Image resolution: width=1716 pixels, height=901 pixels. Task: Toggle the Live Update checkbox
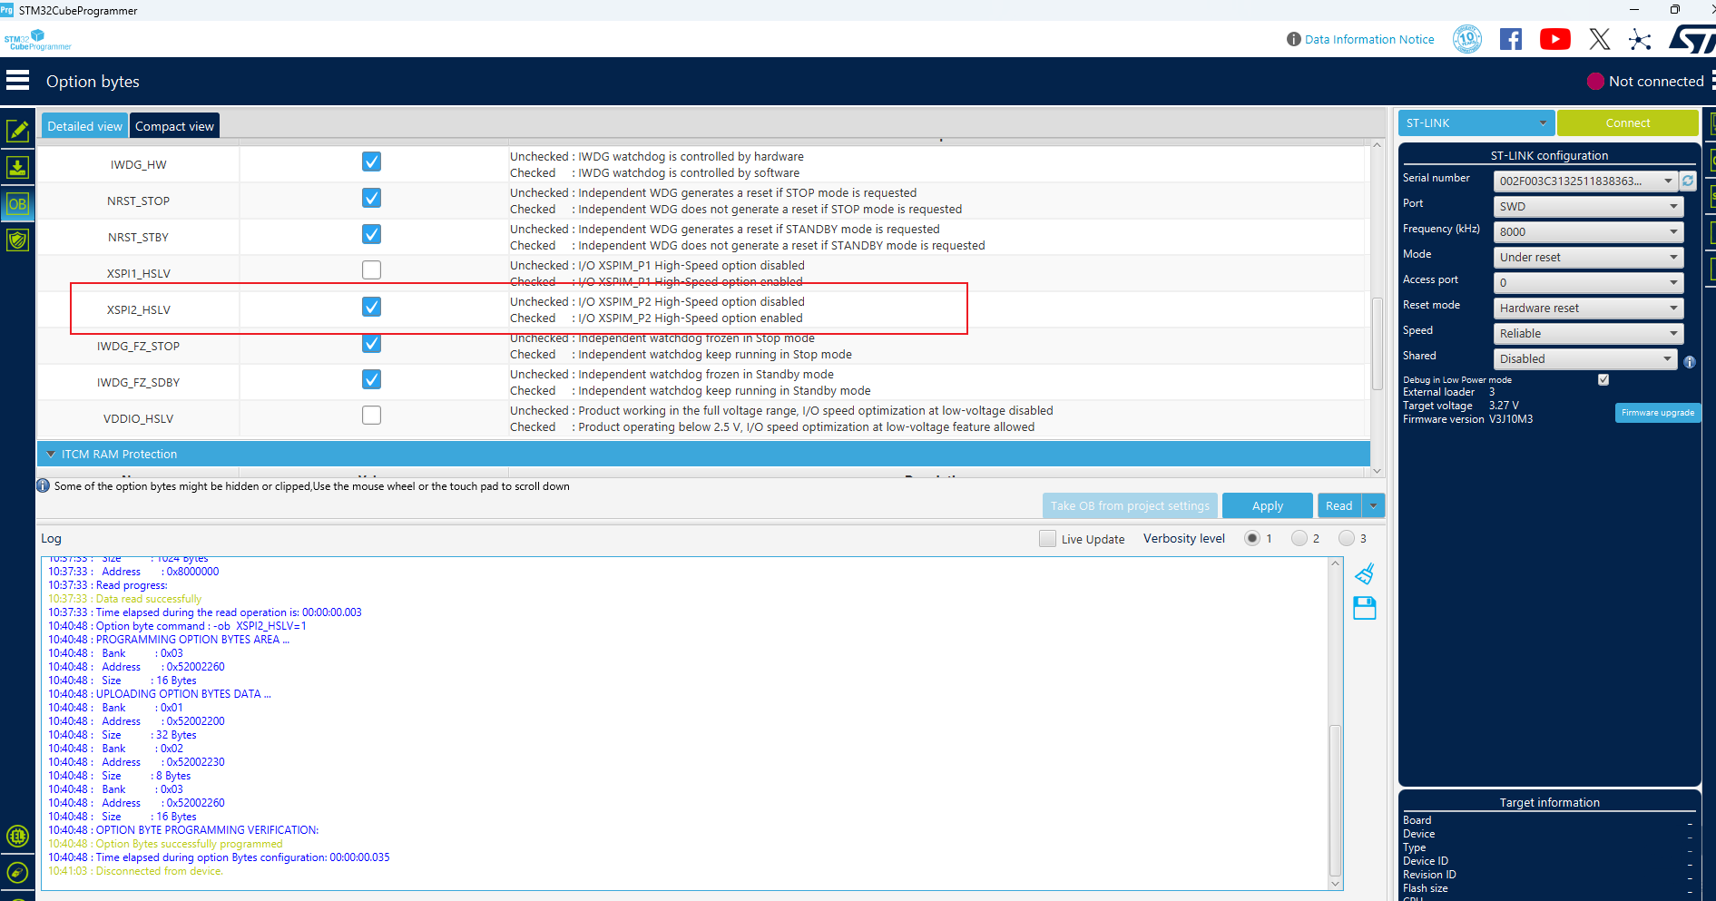1047,539
